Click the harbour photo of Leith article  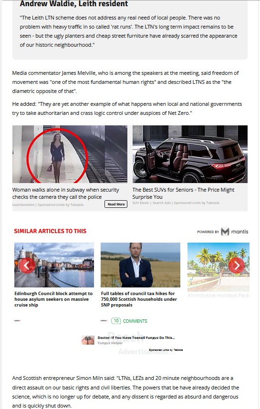54,265
